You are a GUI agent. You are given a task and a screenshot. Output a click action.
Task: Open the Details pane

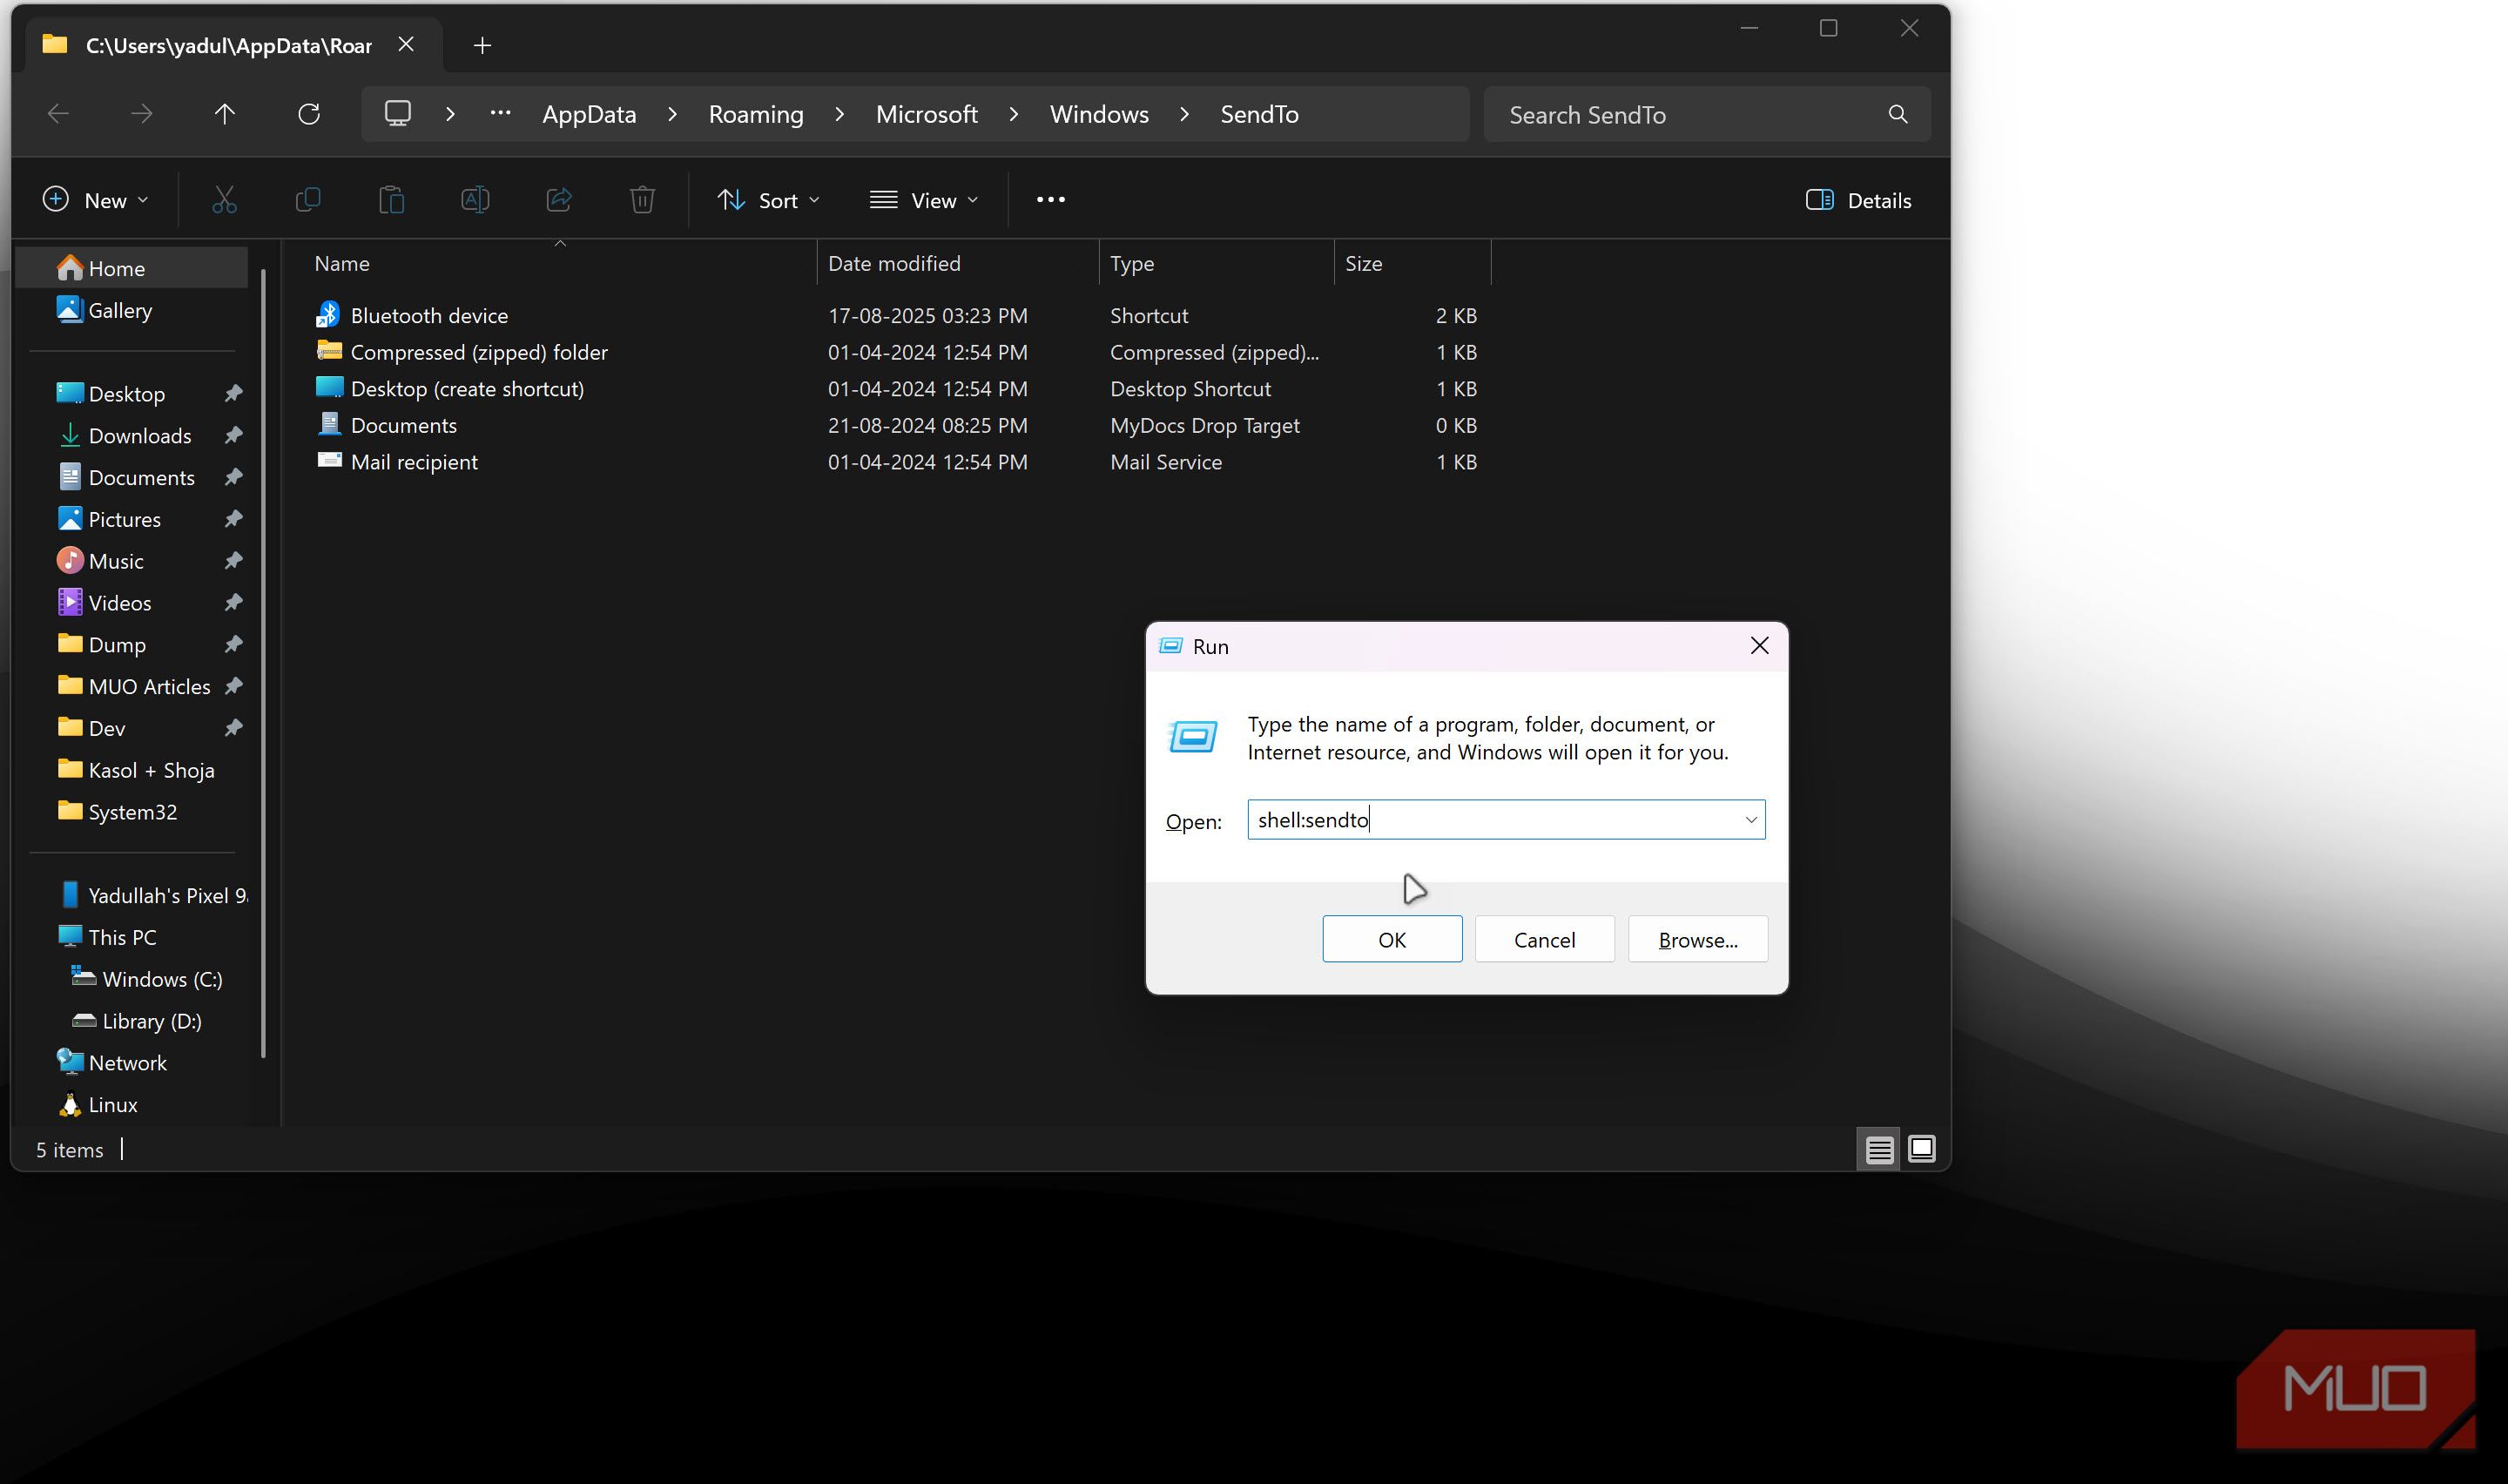[1857, 199]
